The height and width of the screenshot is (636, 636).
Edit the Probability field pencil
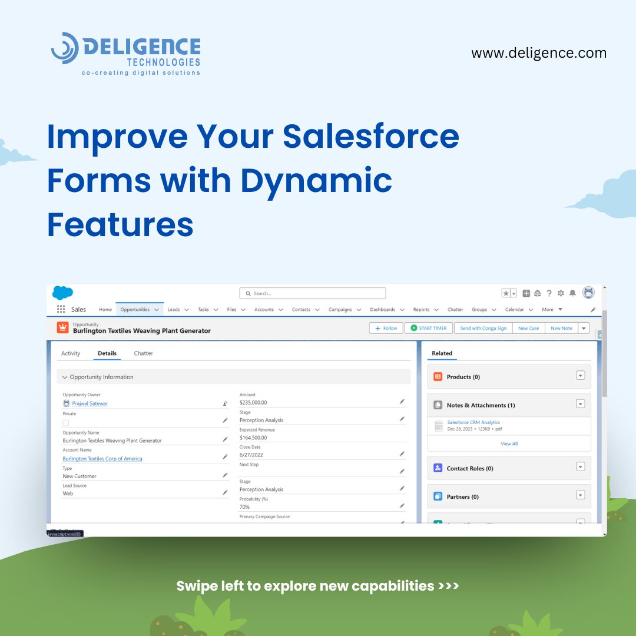click(x=402, y=506)
